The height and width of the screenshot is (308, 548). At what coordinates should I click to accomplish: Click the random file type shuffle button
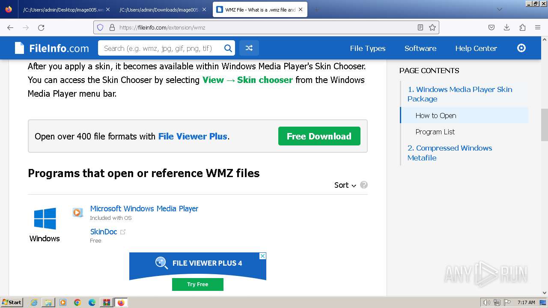pos(249,48)
